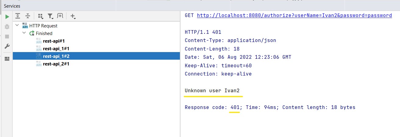Click the Date response header line
Image resolution: width=400 pixels, height=137 pixels.
point(238,57)
